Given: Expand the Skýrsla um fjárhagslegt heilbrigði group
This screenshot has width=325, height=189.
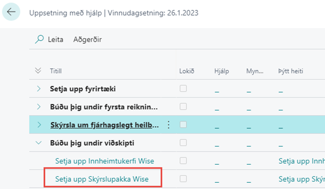Looking at the screenshot, I should coord(39,125).
